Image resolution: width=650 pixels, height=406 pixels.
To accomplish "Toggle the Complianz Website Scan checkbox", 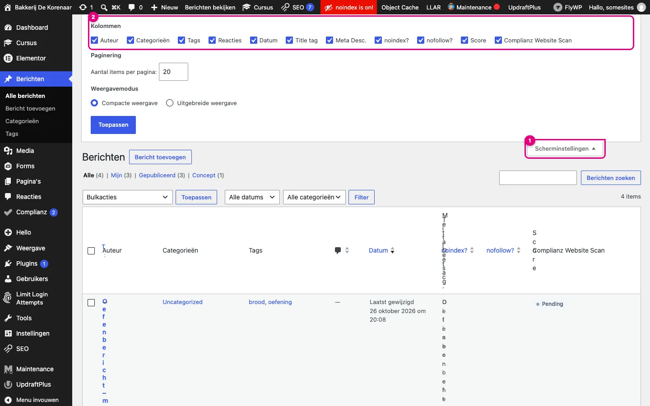I will pyautogui.click(x=498, y=40).
